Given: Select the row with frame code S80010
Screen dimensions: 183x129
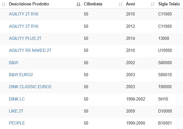Looking at the screenshot, I should point(92,75).
